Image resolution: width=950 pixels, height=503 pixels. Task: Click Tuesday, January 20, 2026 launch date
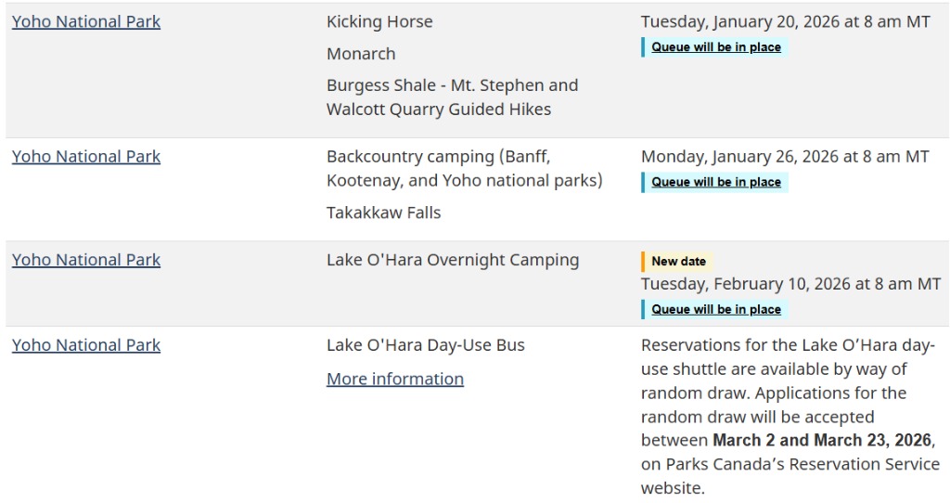(785, 21)
